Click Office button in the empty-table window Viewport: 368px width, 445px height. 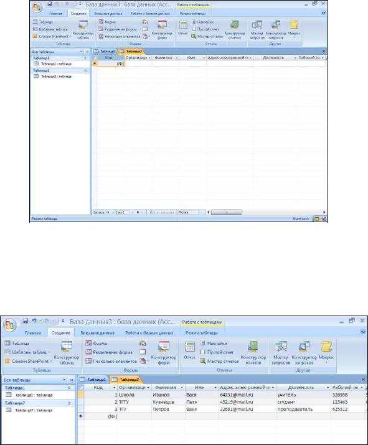click(x=37, y=7)
